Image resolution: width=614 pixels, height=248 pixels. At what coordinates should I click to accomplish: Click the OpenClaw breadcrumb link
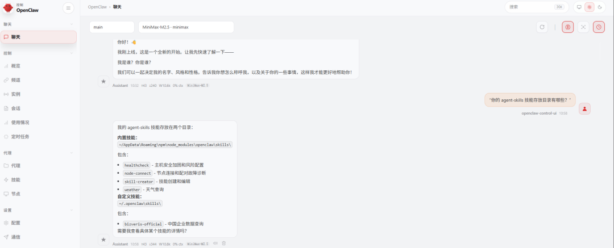96,7
